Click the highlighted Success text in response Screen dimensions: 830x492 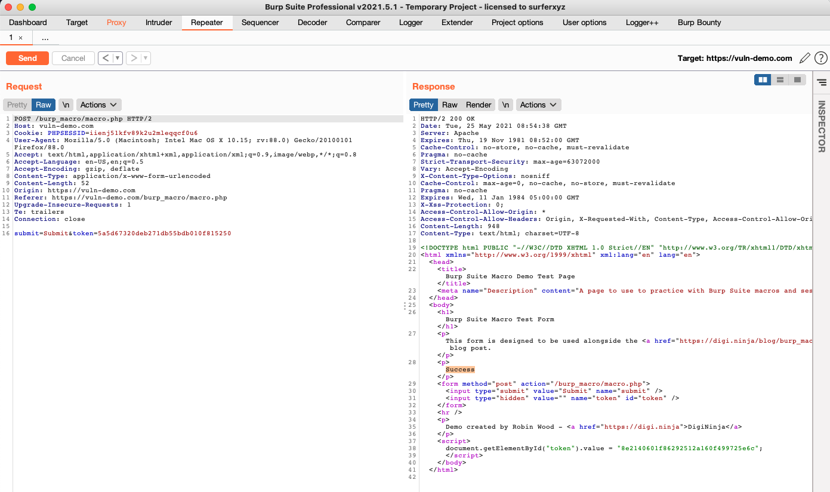click(460, 370)
